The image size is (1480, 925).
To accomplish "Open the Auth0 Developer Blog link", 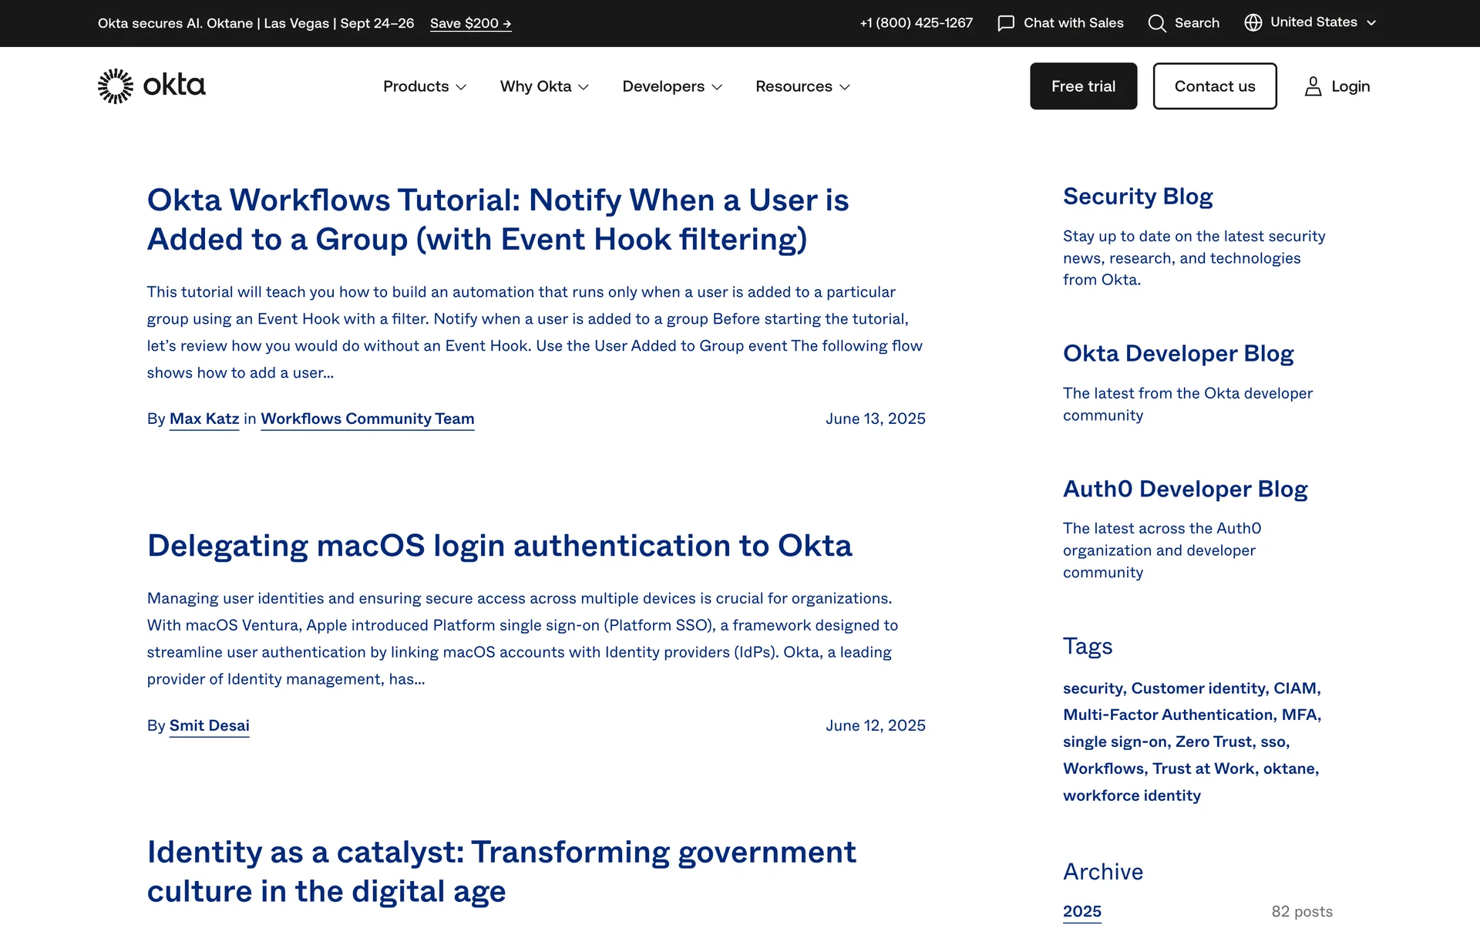I will (x=1185, y=489).
